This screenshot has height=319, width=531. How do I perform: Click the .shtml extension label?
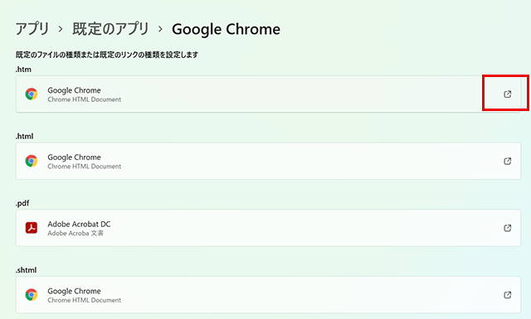26,270
